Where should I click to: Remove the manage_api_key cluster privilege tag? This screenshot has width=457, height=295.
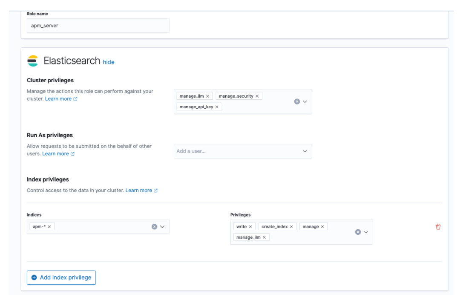tap(217, 107)
